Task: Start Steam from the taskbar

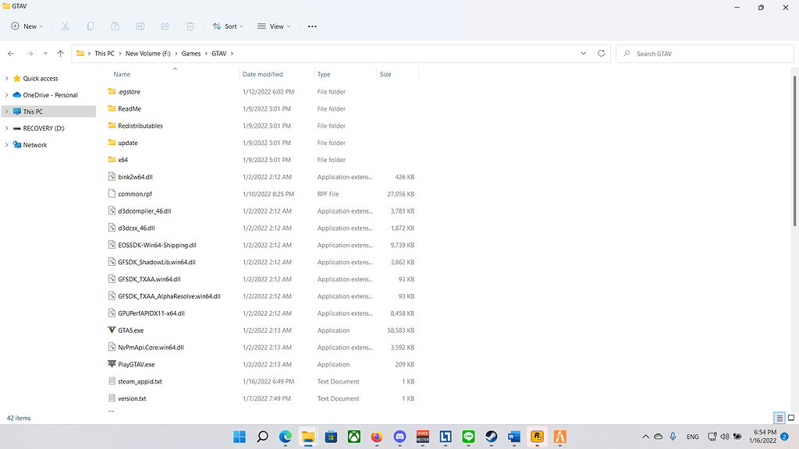Action: point(490,437)
